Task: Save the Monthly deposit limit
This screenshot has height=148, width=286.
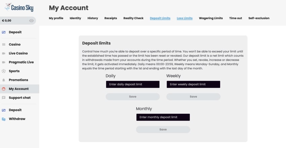Action: pos(163,130)
